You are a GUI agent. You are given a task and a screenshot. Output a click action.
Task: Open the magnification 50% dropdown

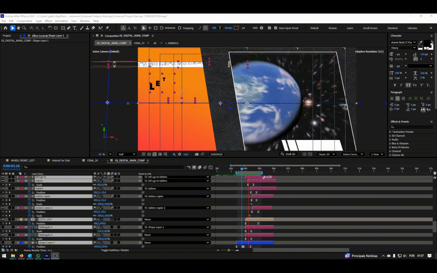tap(110, 154)
